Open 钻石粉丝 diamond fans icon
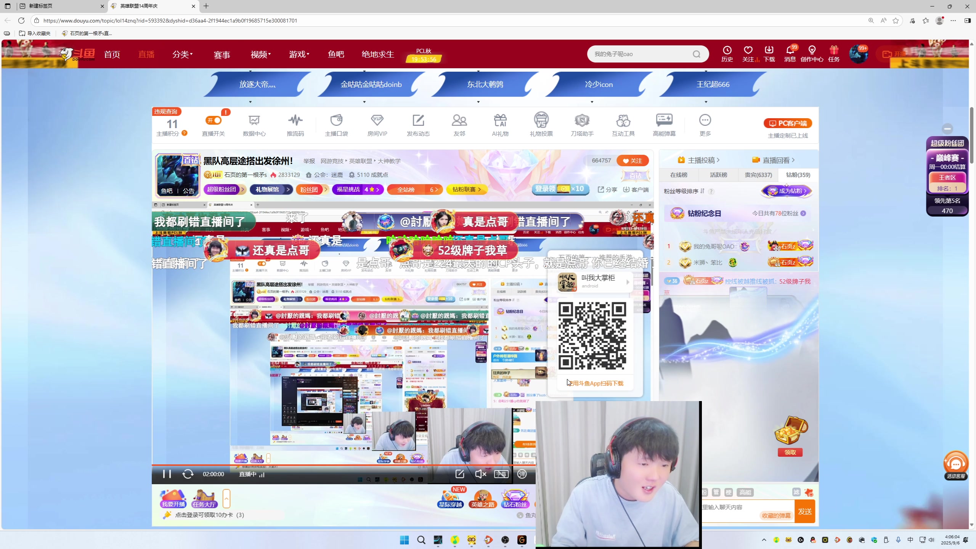 515,499
